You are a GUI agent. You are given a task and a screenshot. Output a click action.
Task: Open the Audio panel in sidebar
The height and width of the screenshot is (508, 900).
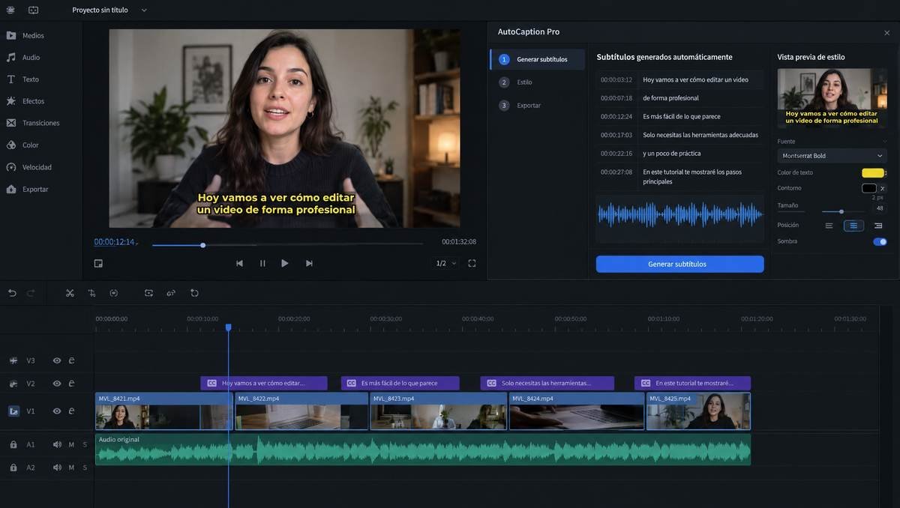tap(23, 57)
